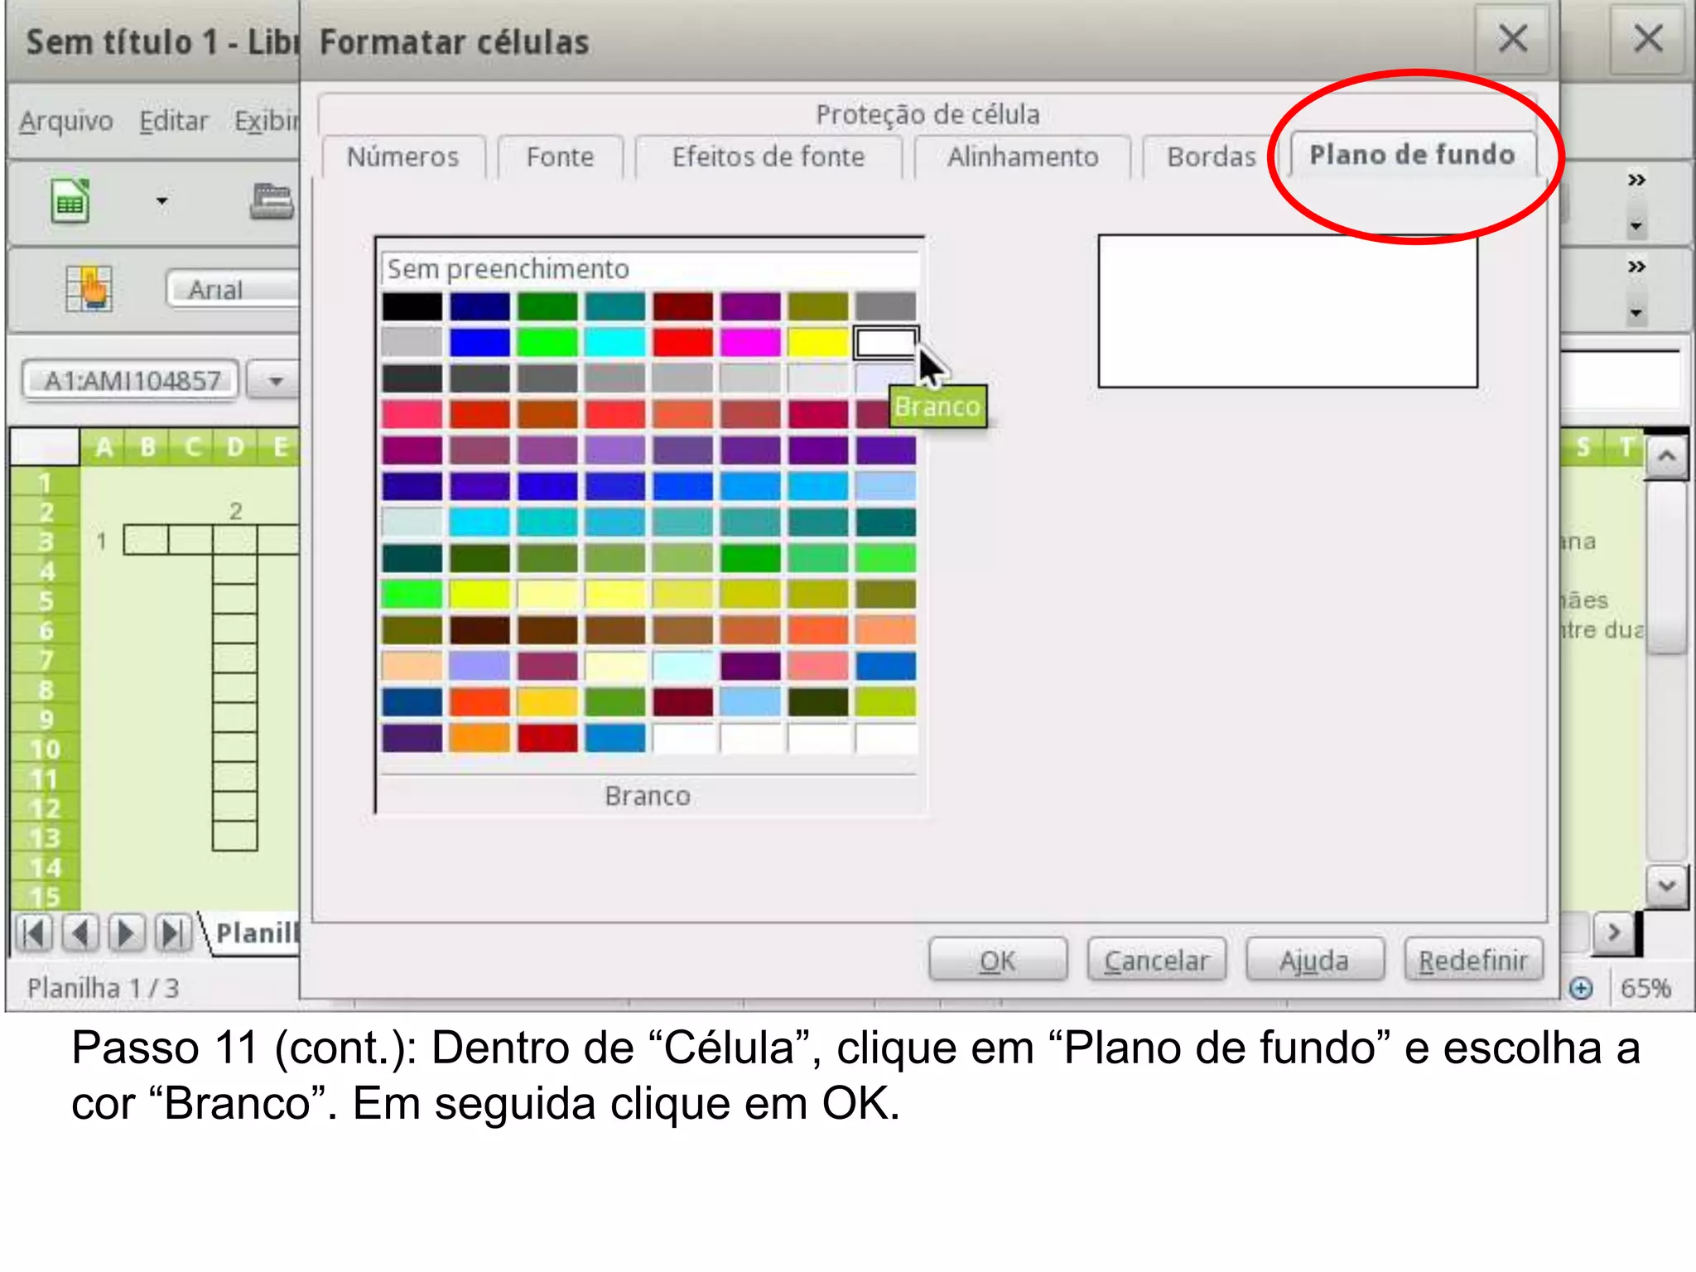This screenshot has height=1272, width=1696.
Task: Pick the cyan color swatch
Action: pyautogui.click(x=614, y=342)
